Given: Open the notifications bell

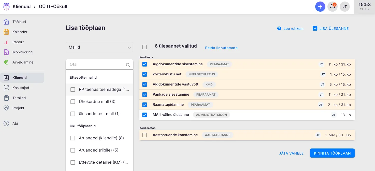Looking at the screenshot, I should (333, 7).
